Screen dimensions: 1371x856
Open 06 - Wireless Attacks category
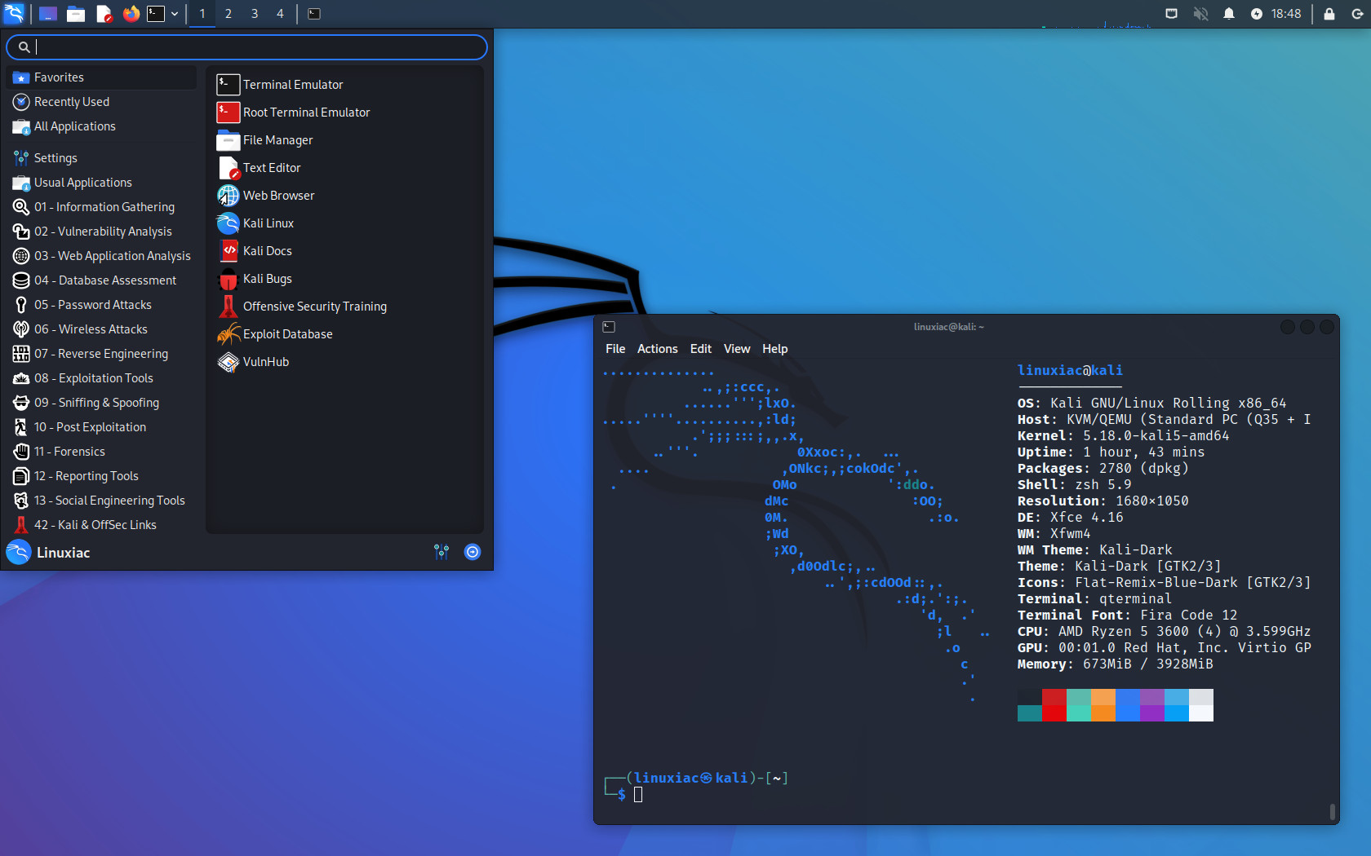point(101,329)
